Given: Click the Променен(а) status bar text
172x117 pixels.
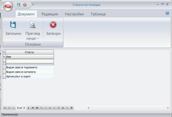Looking at the screenshot, I should point(10,114).
